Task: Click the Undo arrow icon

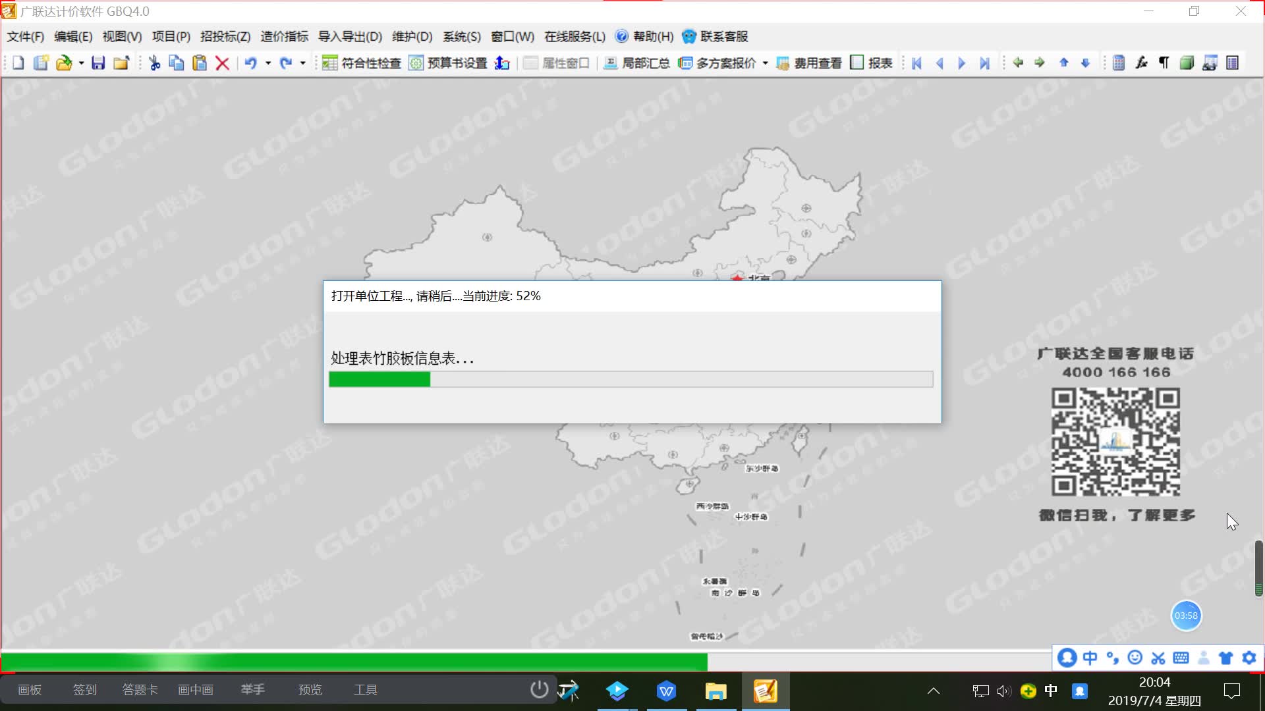Action: [x=251, y=63]
